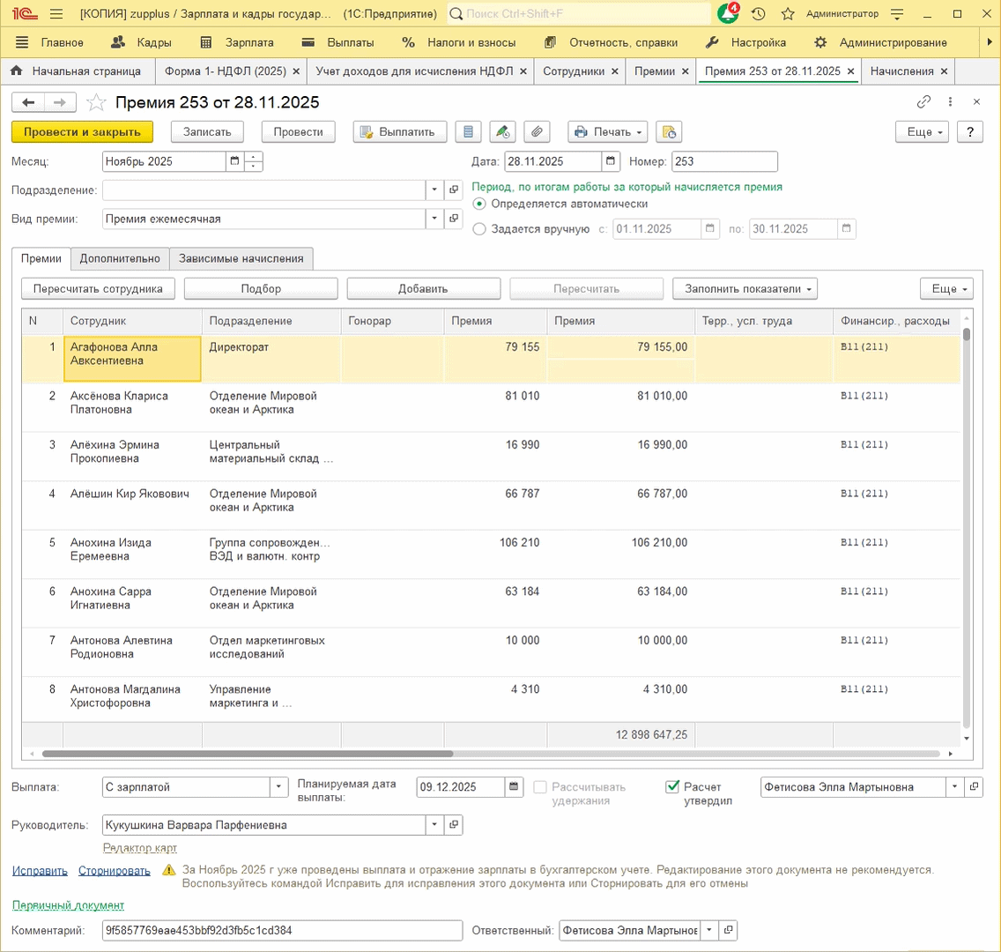Increase month with the stepper up arrow

(x=254, y=157)
